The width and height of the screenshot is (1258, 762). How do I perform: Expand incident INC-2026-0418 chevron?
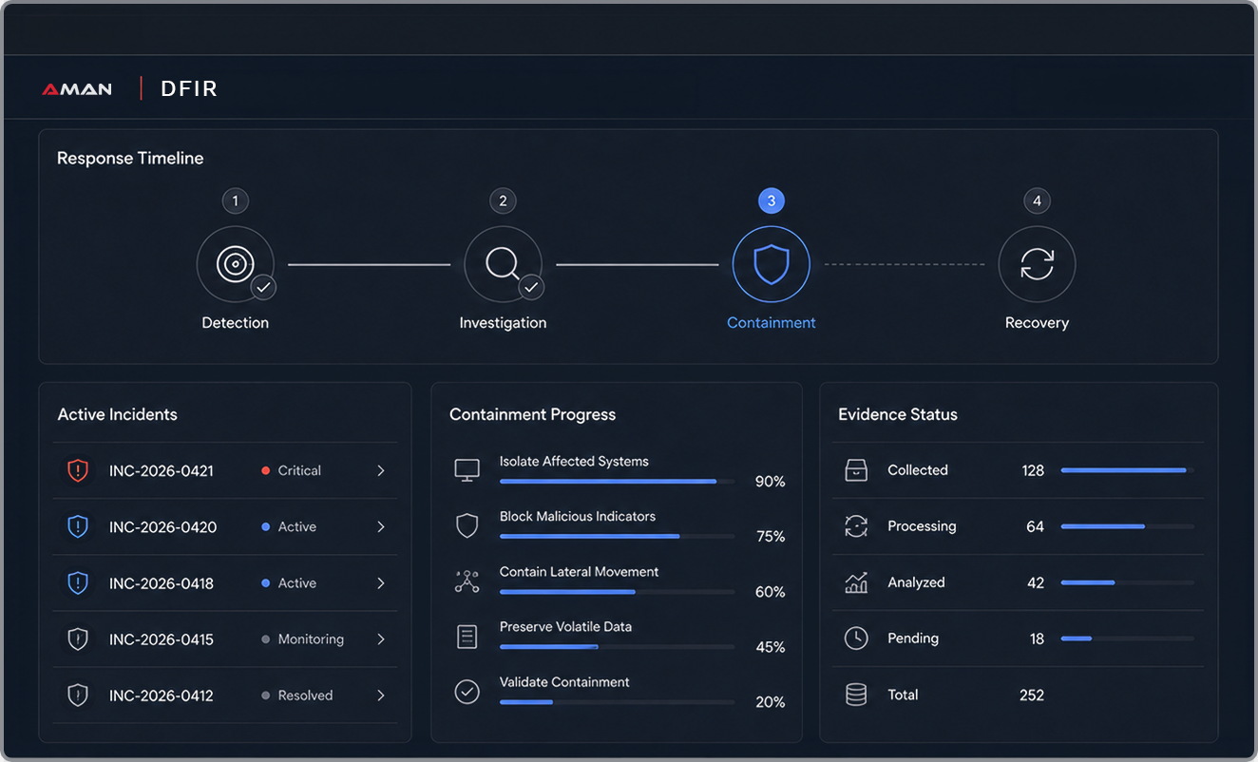(x=381, y=582)
